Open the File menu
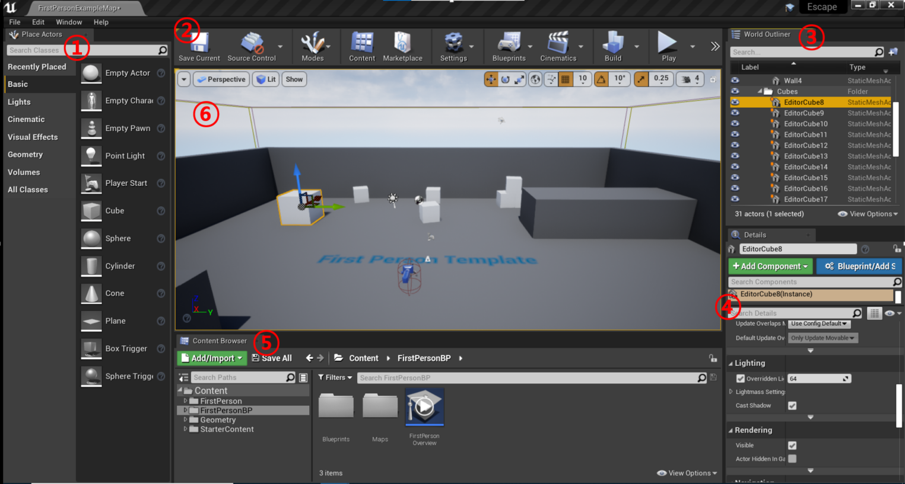 (x=15, y=22)
